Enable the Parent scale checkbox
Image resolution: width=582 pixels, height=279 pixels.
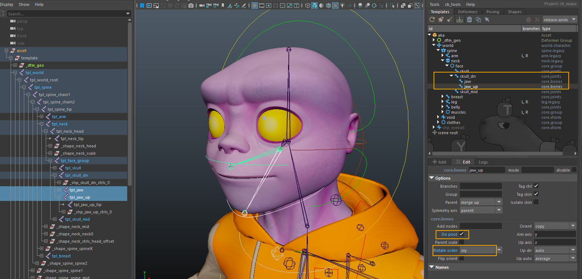(462, 242)
